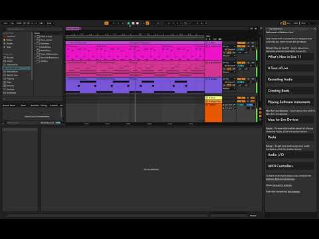Click the beat-time ruler above the tracks
This screenshot has height=239, width=319.
coord(135,35)
